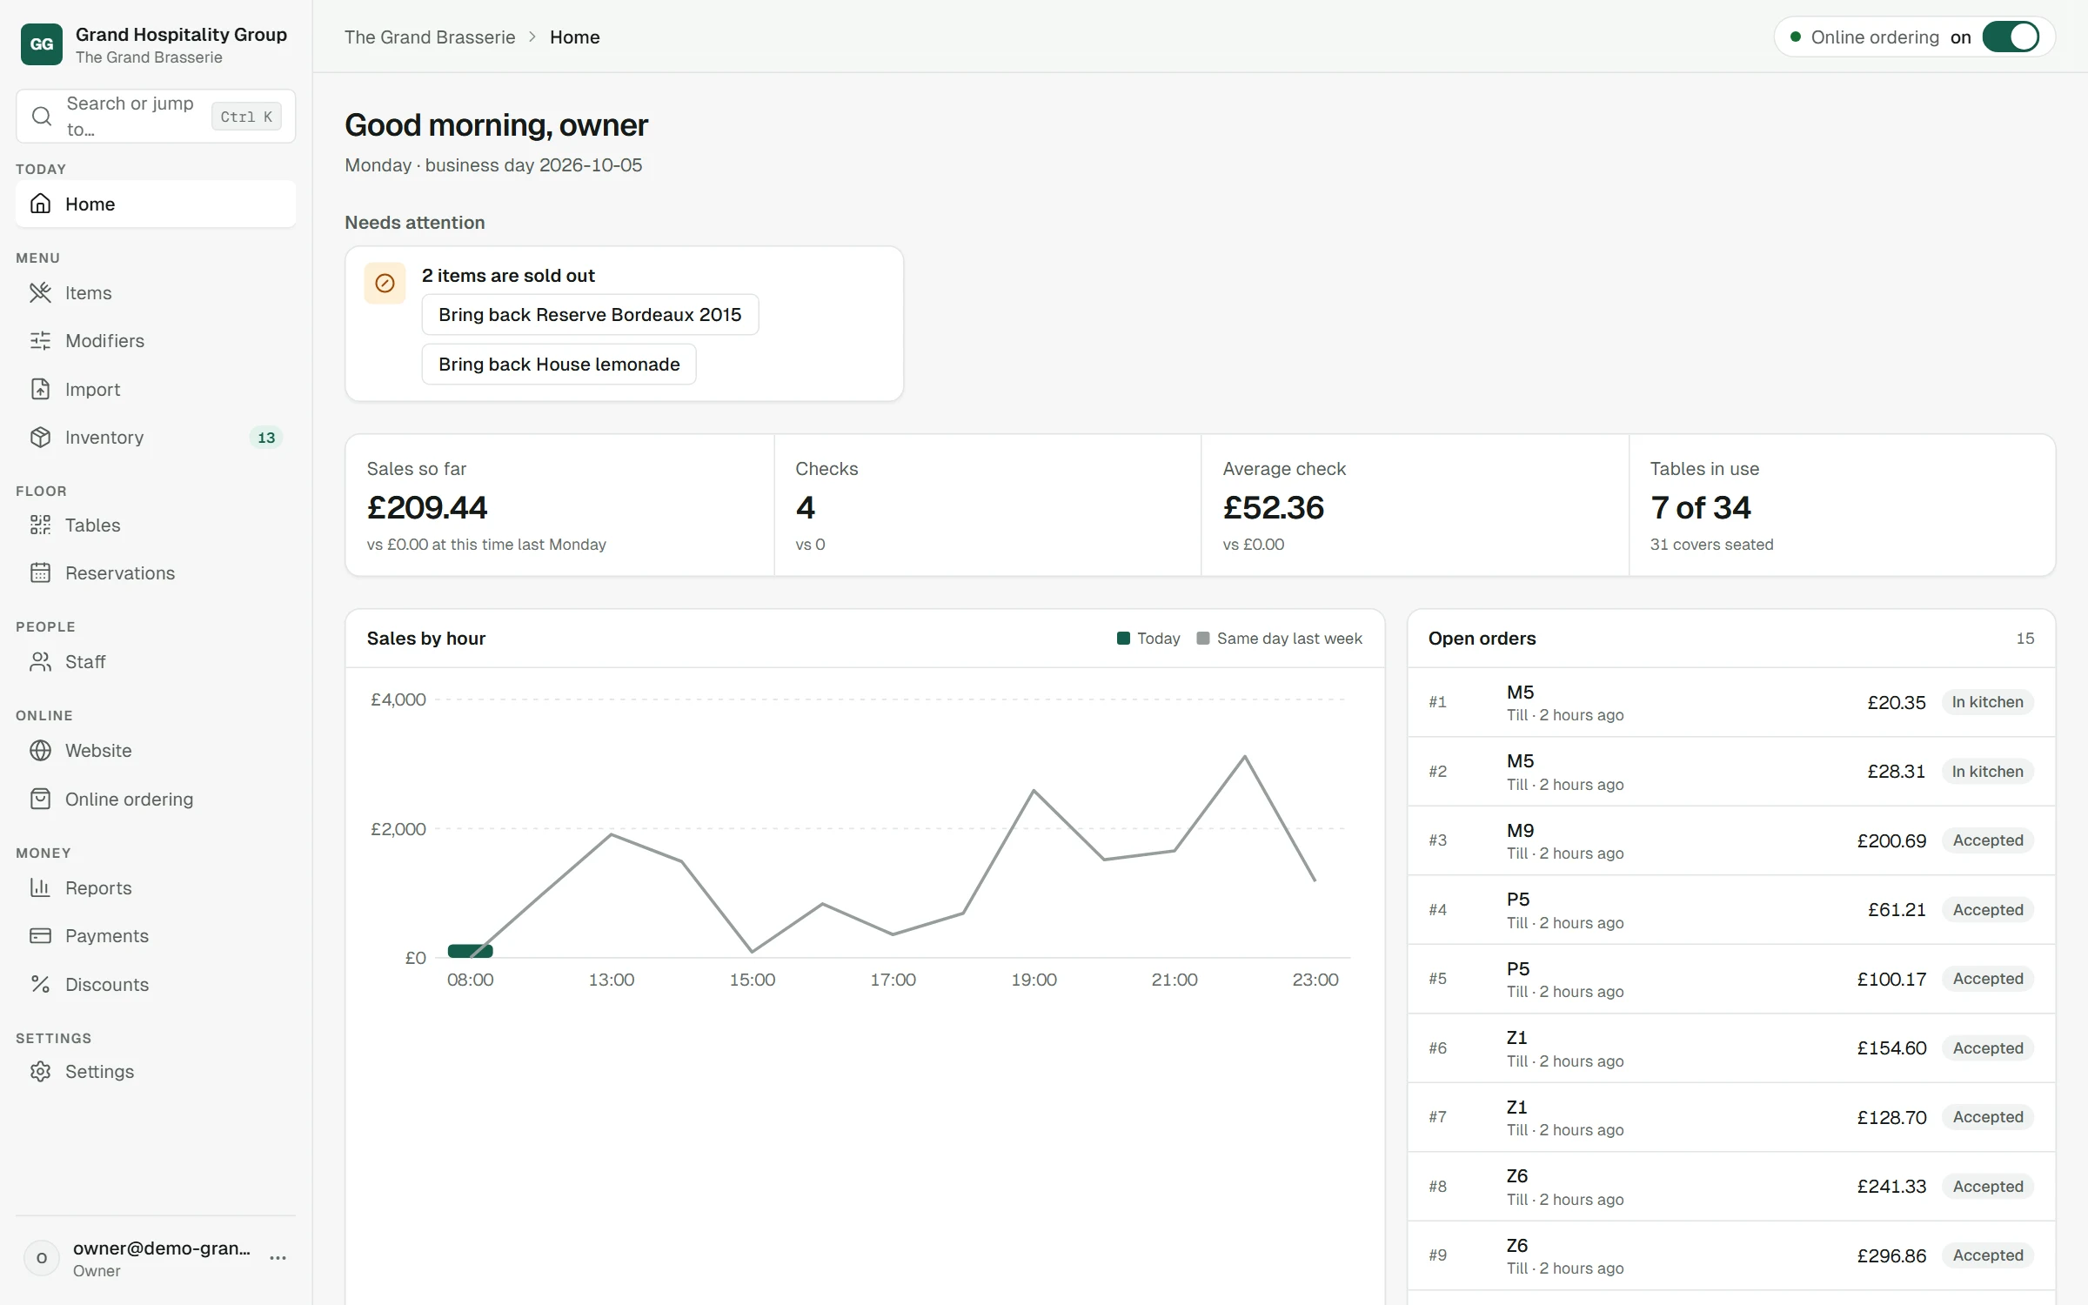
Task: Open order #2 M5 £28.31
Action: click(x=1731, y=771)
